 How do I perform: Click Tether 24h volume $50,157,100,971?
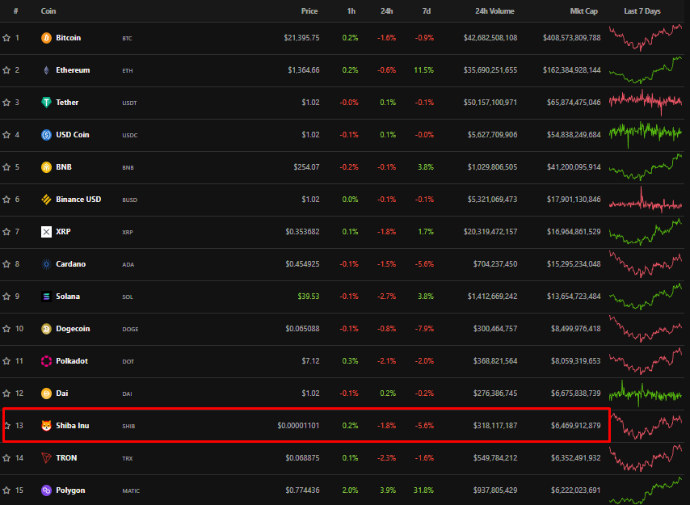click(490, 103)
